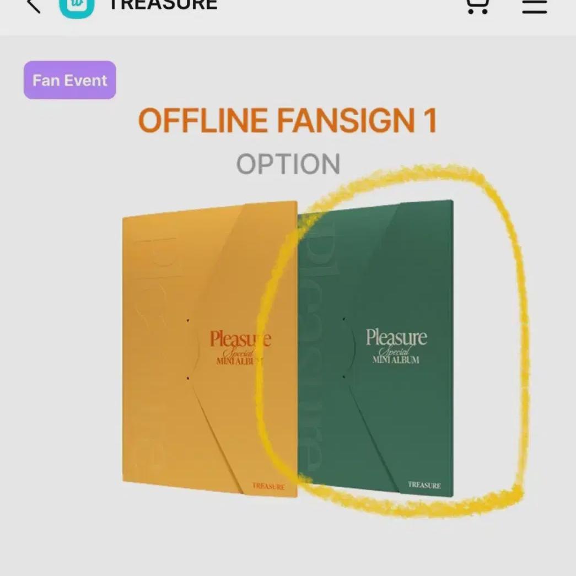Tap the Fan Event badge

click(x=70, y=80)
